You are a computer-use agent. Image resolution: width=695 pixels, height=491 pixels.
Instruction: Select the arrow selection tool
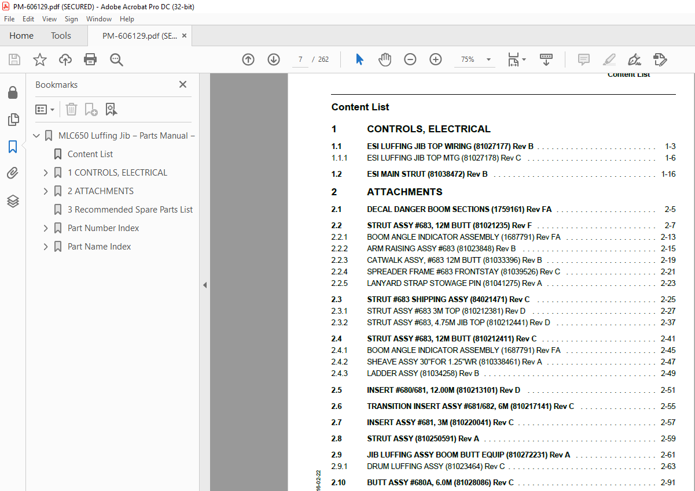pos(359,59)
